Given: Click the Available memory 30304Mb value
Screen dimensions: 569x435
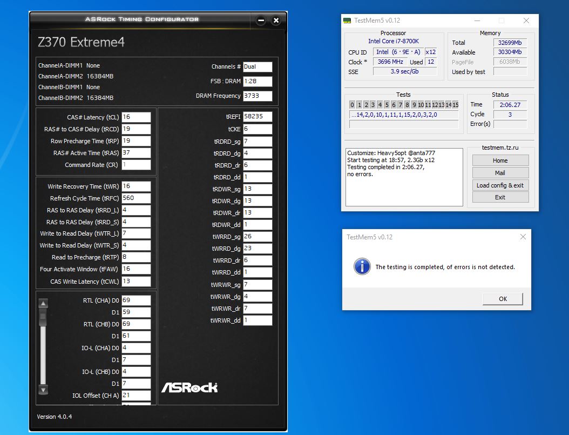Looking at the screenshot, I should [x=510, y=52].
